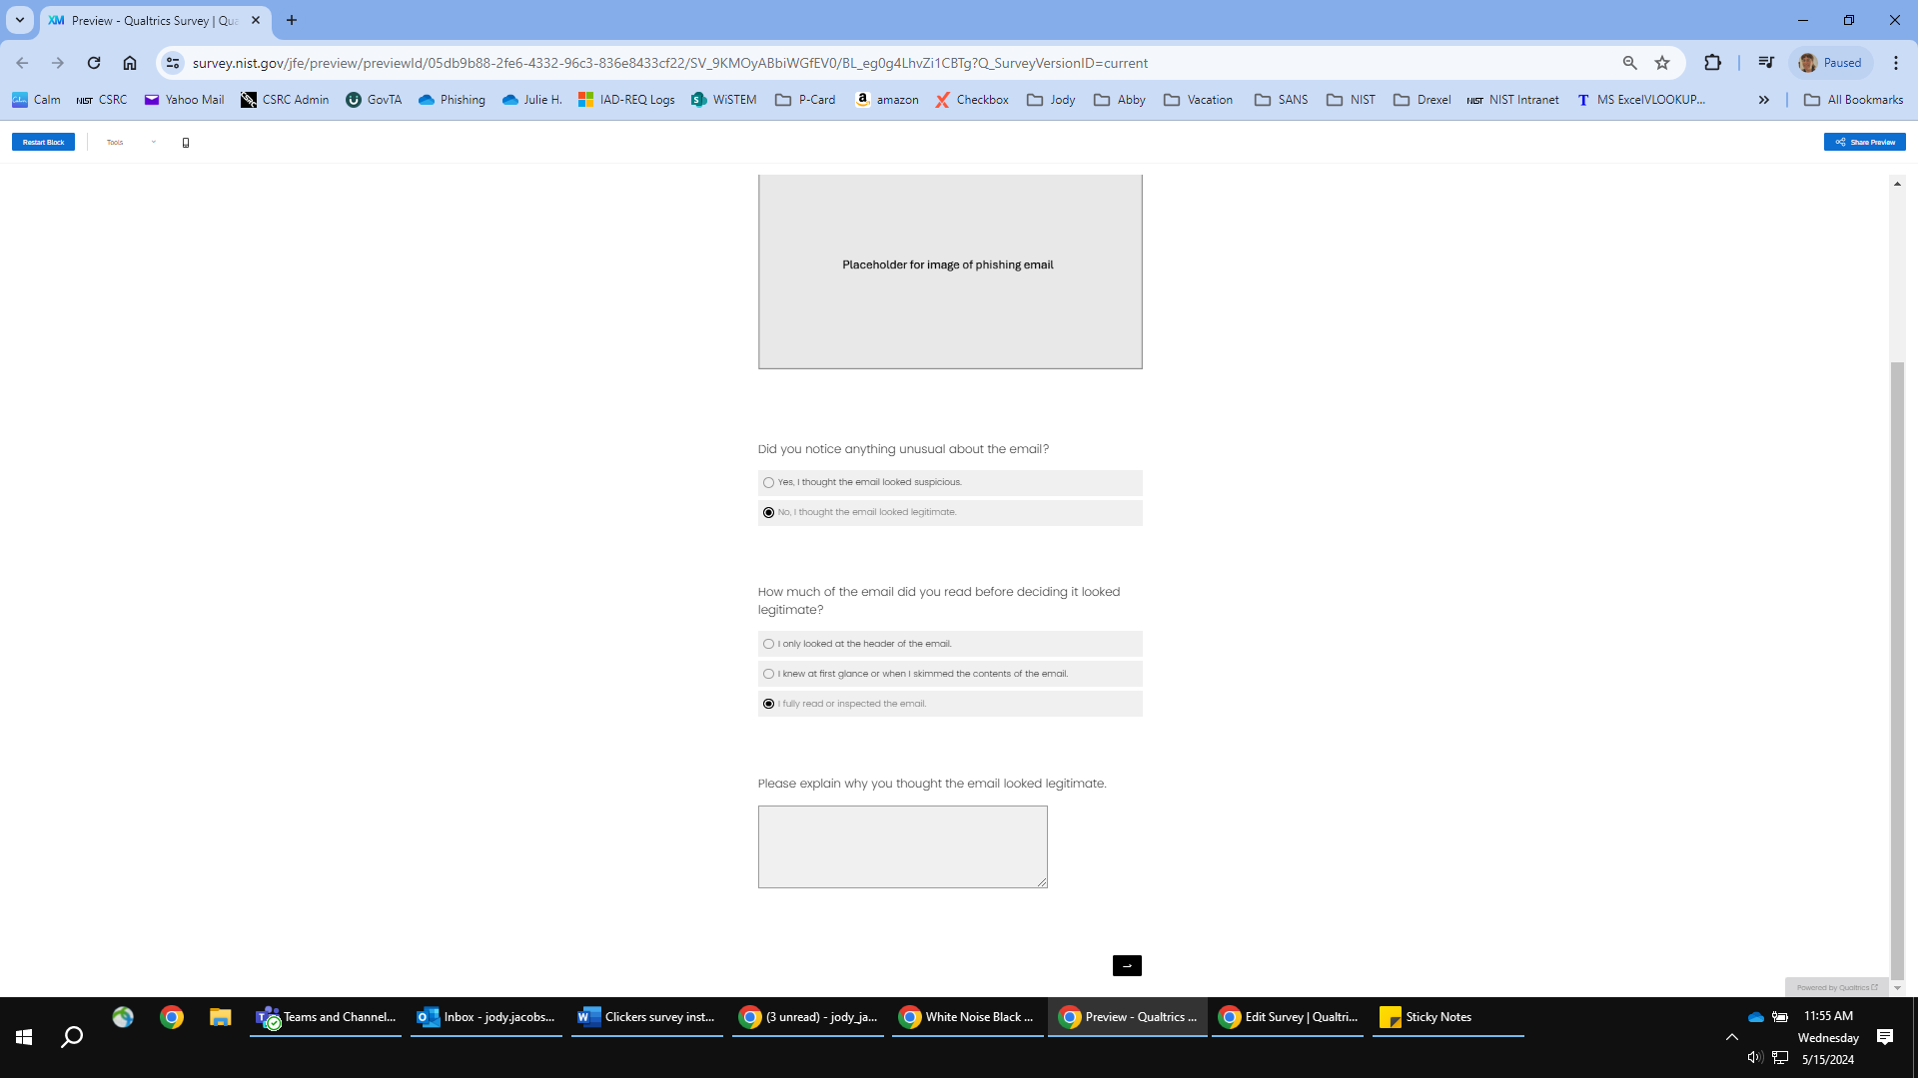Screen dimensions: 1918x1078
Task: Select 'Yes, I thought the email looked suspicious'
Action: point(768,483)
